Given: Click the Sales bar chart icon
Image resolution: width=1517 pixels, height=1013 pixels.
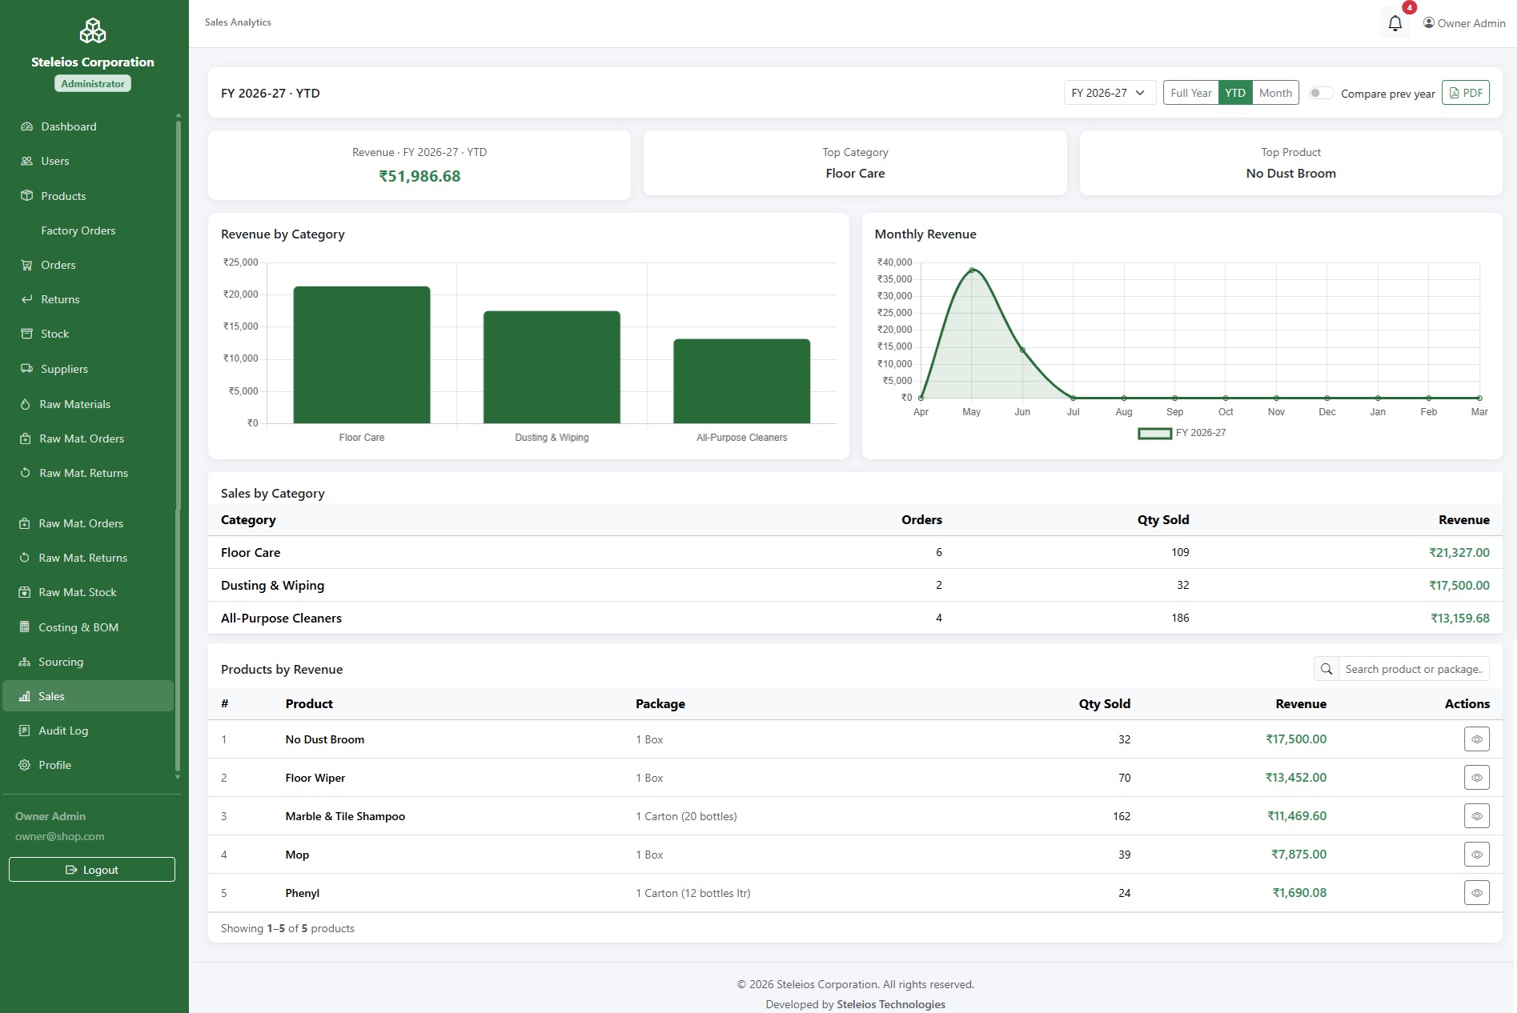Looking at the screenshot, I should click(x=25, y=696).
